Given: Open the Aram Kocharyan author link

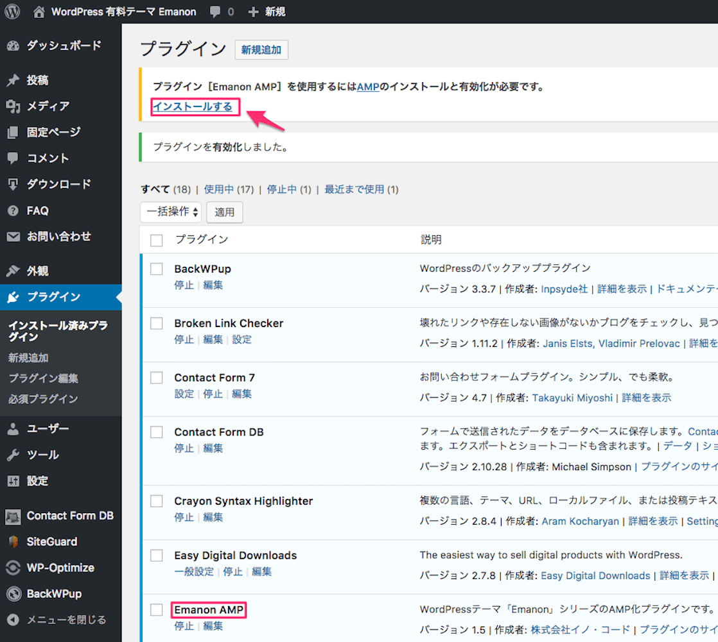Looking at the screenshot, I should pos(580,521).
